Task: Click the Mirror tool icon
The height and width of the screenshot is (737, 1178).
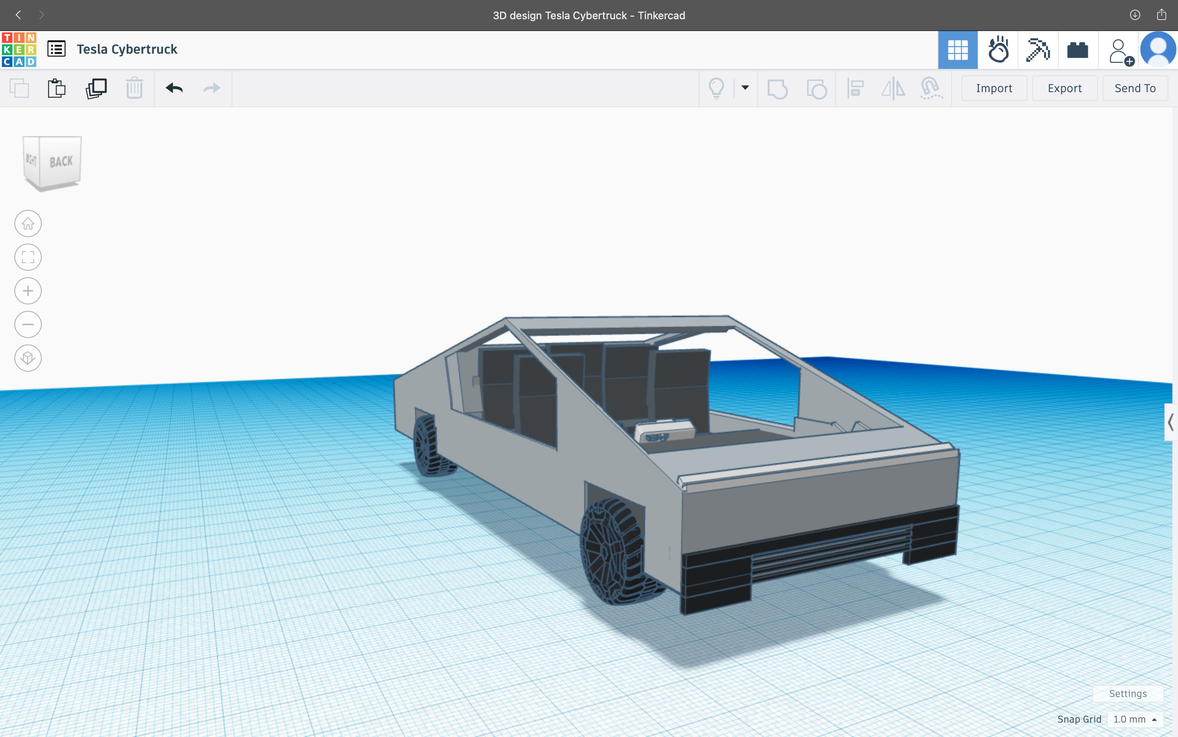Action: [893, 89]
